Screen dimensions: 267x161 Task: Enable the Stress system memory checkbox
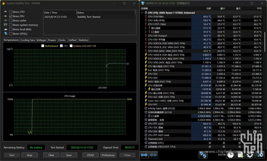(11, 25)
